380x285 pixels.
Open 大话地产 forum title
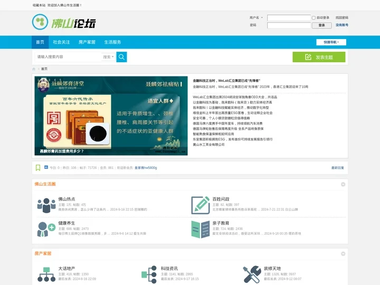(66, 269)
